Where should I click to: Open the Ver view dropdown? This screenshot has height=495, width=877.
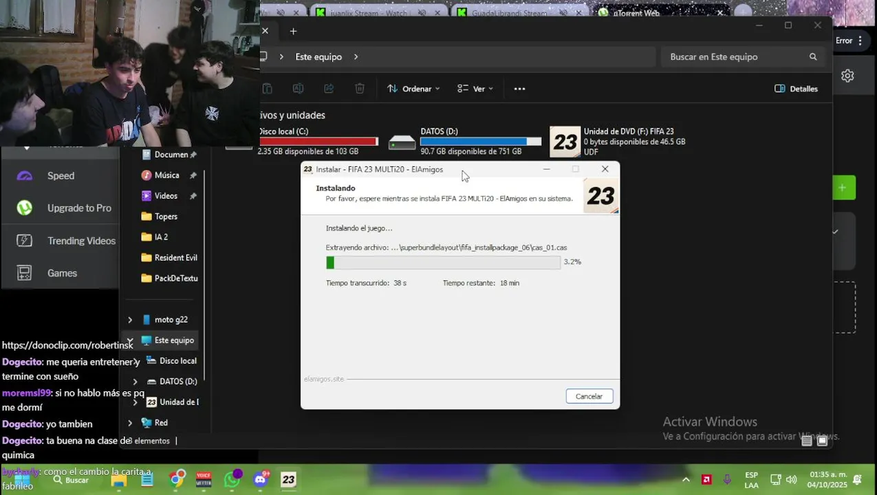[475, 89]
